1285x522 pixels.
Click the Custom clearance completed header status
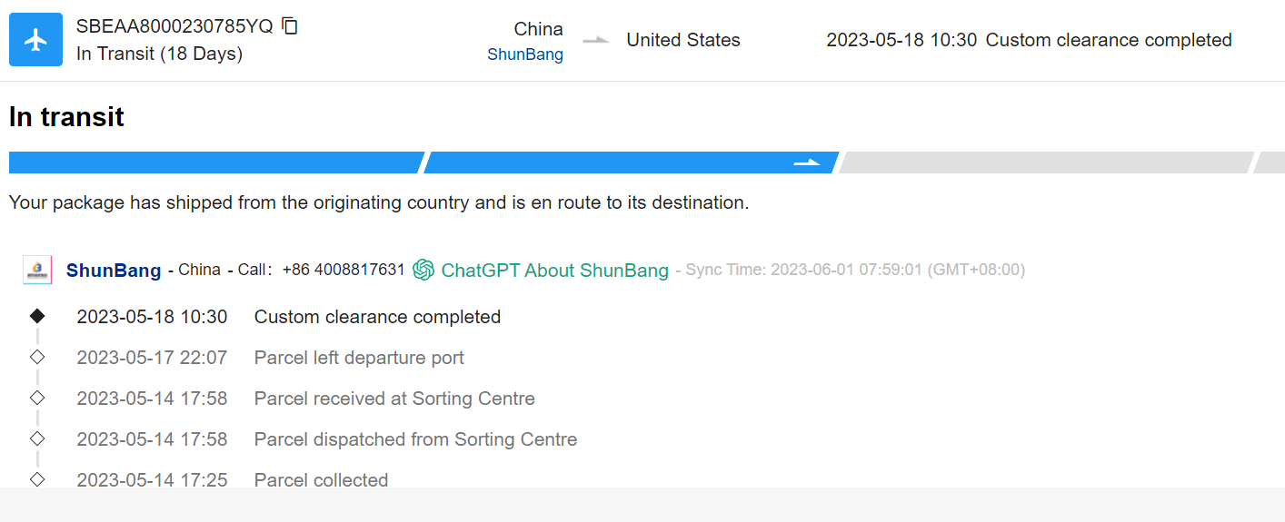1108,40
